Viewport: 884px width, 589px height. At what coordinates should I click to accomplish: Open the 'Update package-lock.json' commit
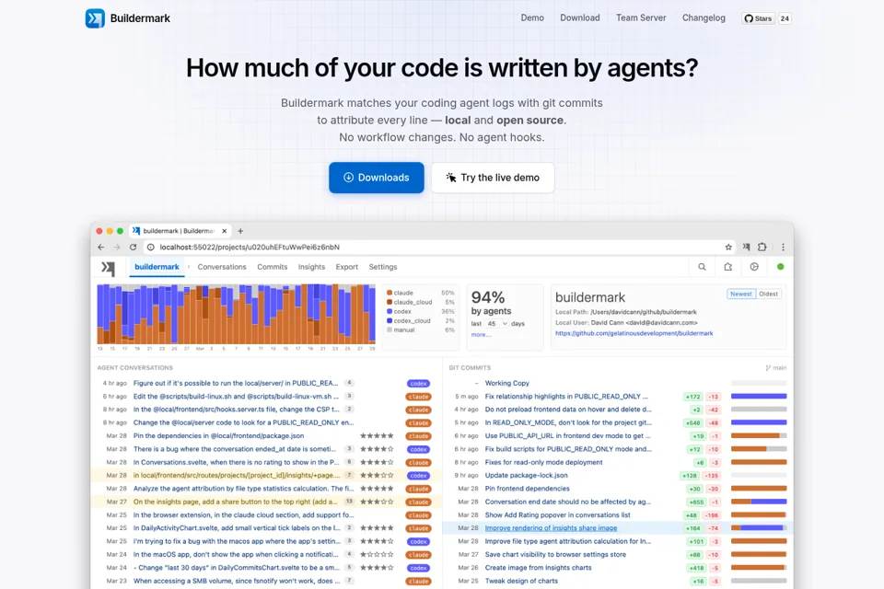click(x=526, y=476)
